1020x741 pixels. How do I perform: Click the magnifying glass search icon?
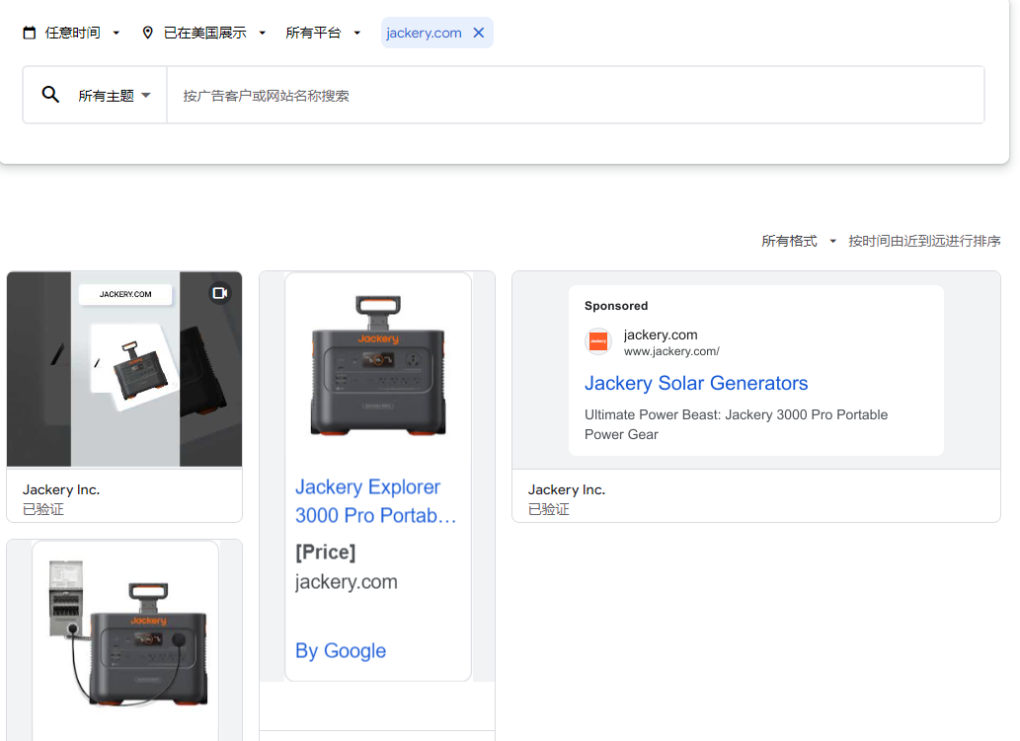point(50,94)
